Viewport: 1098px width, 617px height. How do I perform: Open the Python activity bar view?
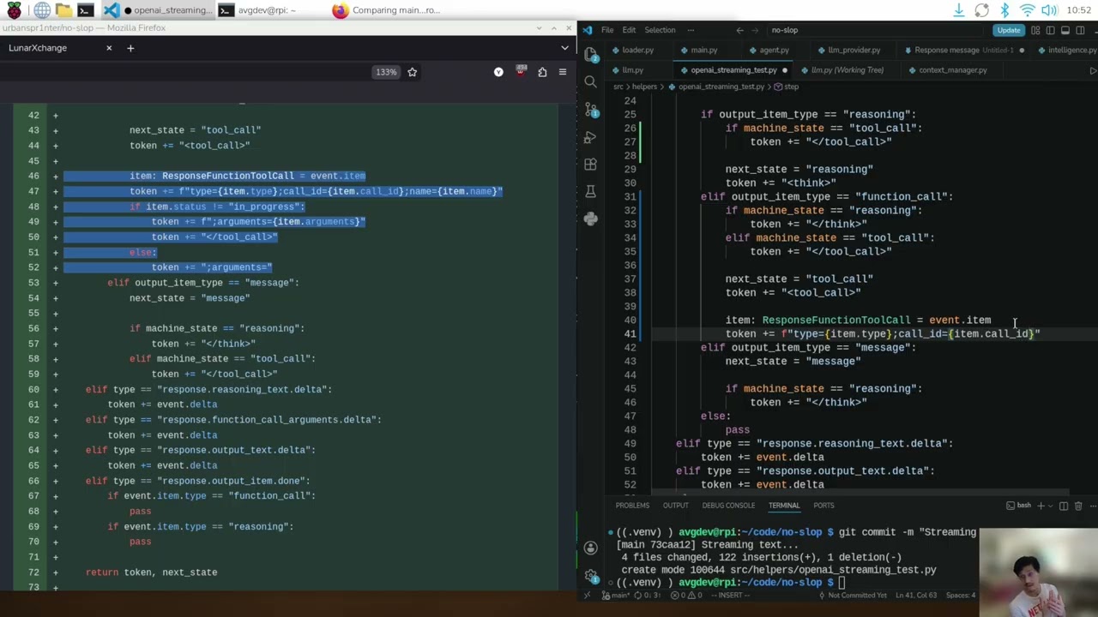(590, 219)
